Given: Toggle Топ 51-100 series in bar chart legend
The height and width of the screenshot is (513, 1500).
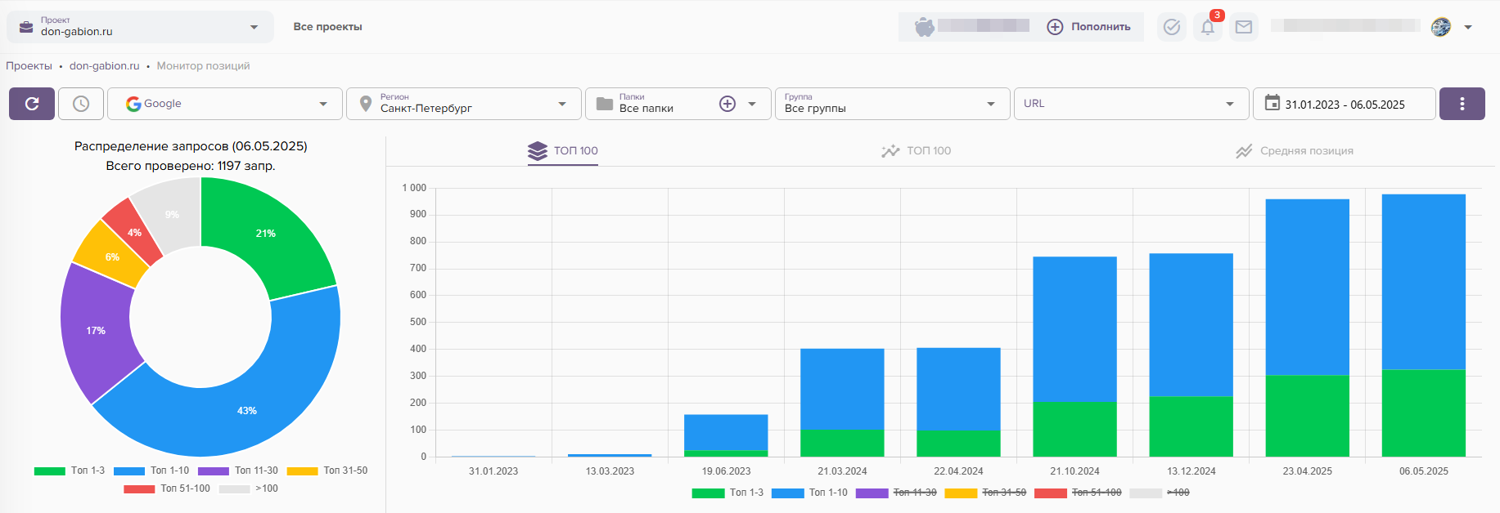Looking at the screenshot, I should (1079, 493).
